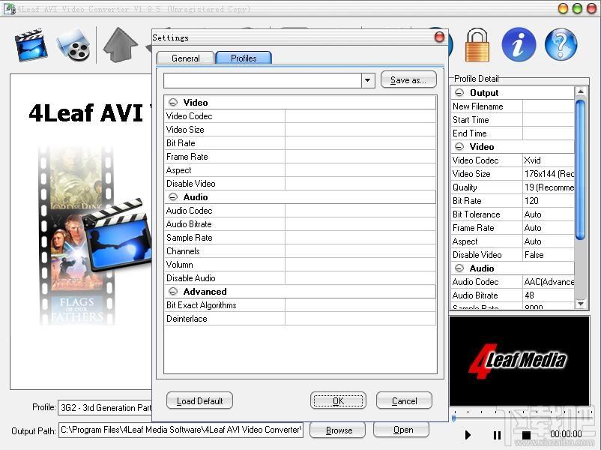Select the Volumn row in Settings

coord(300,265)
